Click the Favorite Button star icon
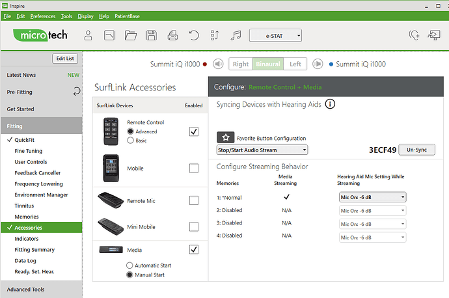 (226, 138)
